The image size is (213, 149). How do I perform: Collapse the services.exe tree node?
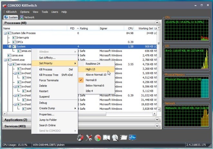[x=10, y=64]
